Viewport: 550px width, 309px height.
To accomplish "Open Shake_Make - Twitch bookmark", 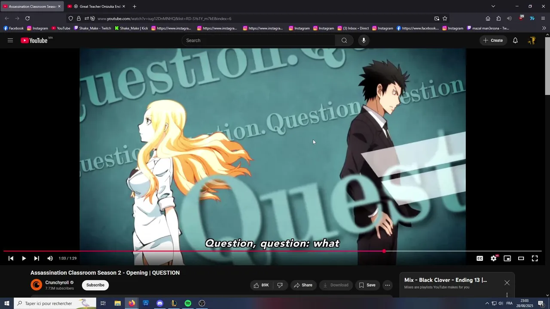I will (92, 28).
